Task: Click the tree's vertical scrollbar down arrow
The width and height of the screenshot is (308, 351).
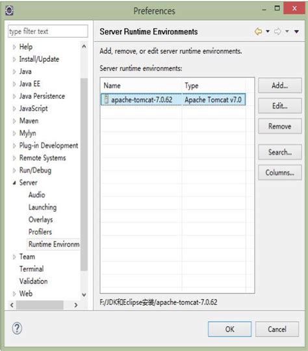Action: (84, 294)
